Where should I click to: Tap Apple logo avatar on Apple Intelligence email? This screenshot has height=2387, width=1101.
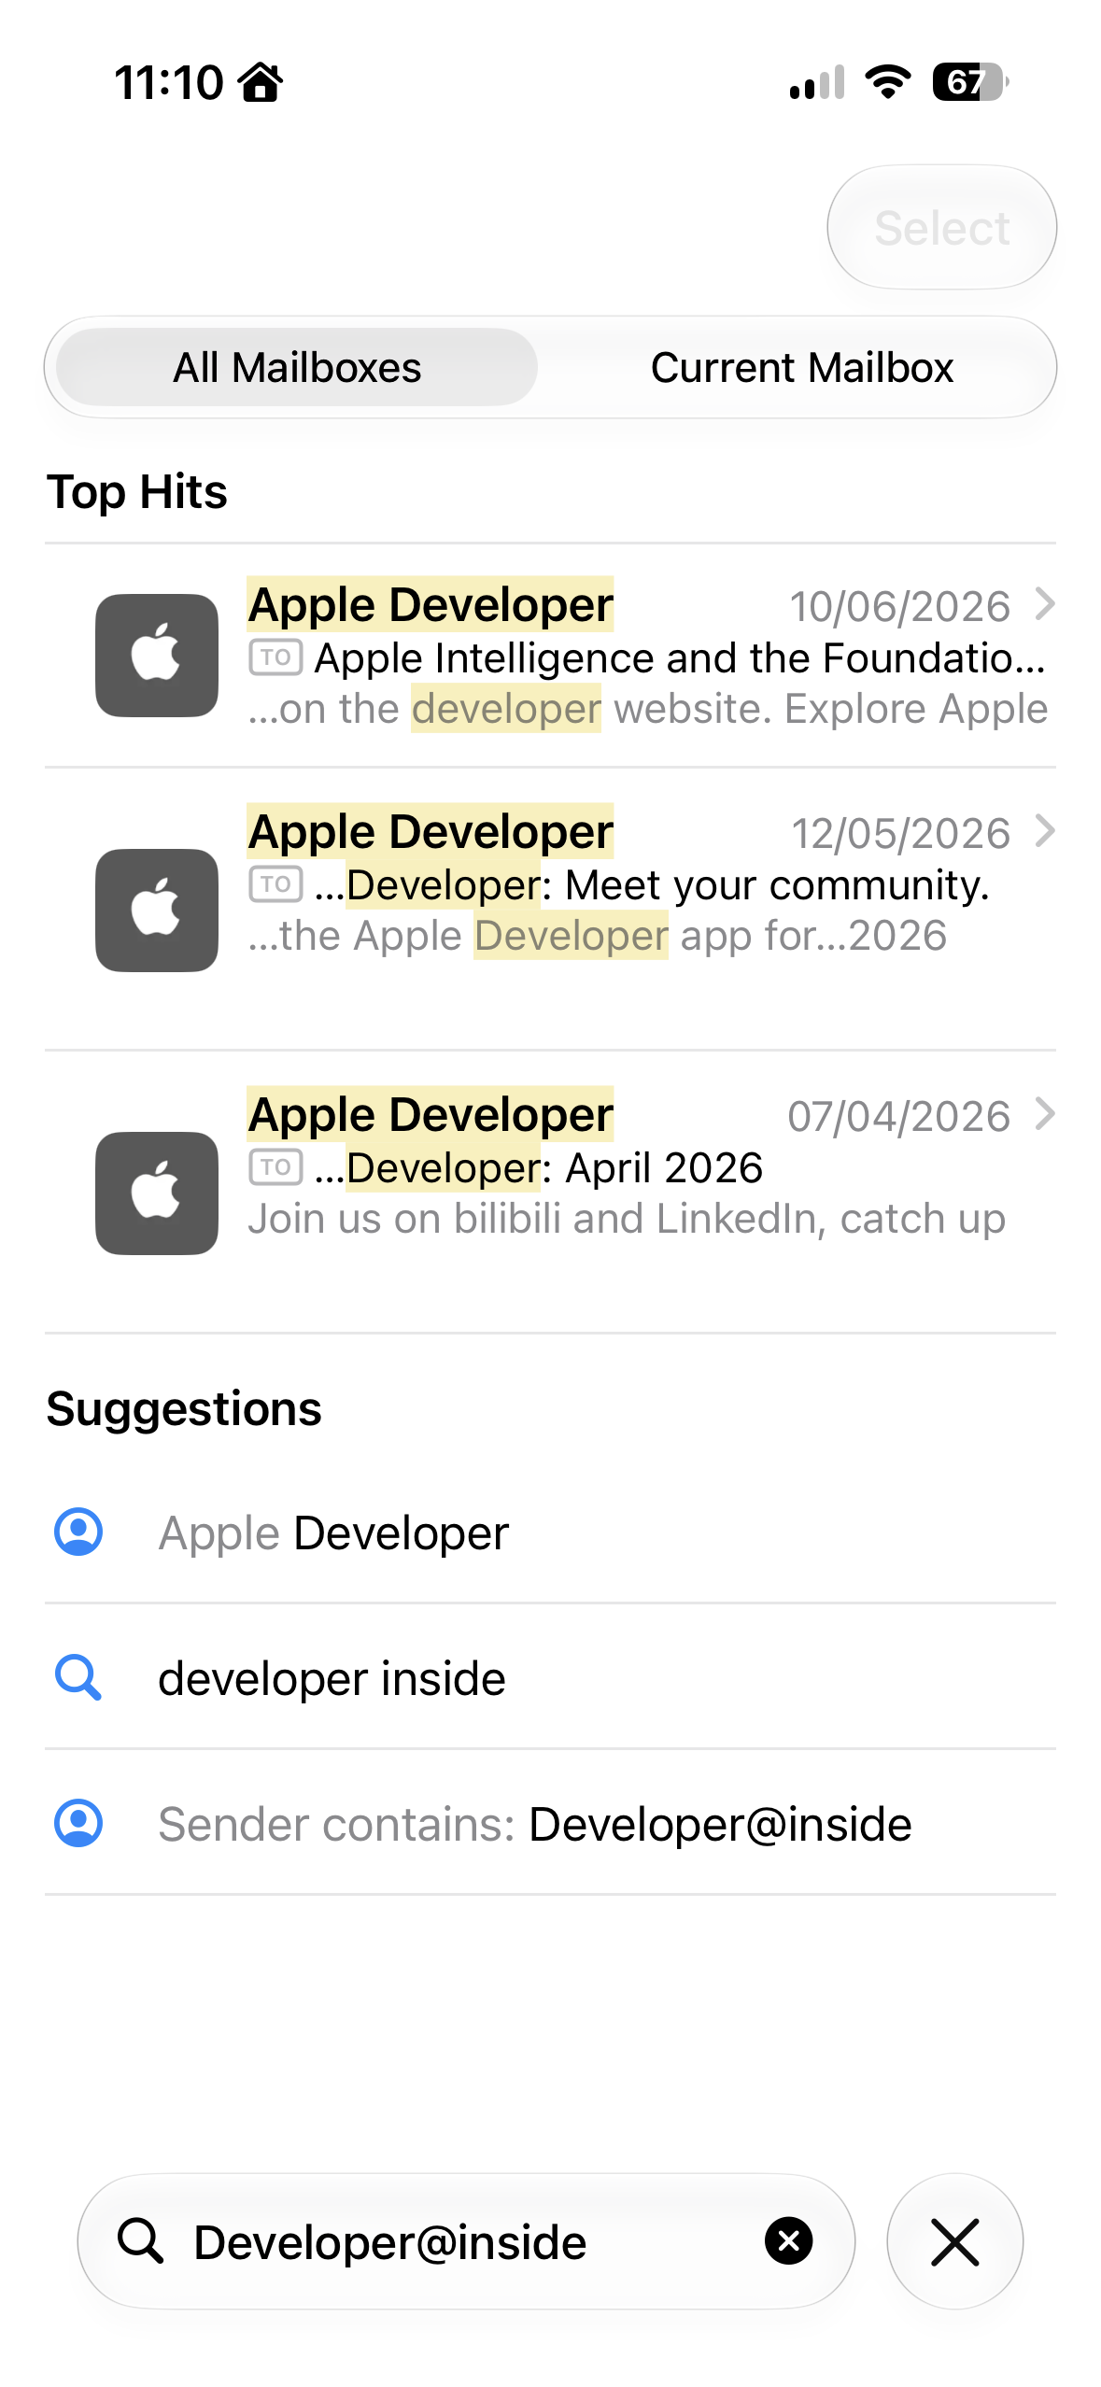point(157,656)
